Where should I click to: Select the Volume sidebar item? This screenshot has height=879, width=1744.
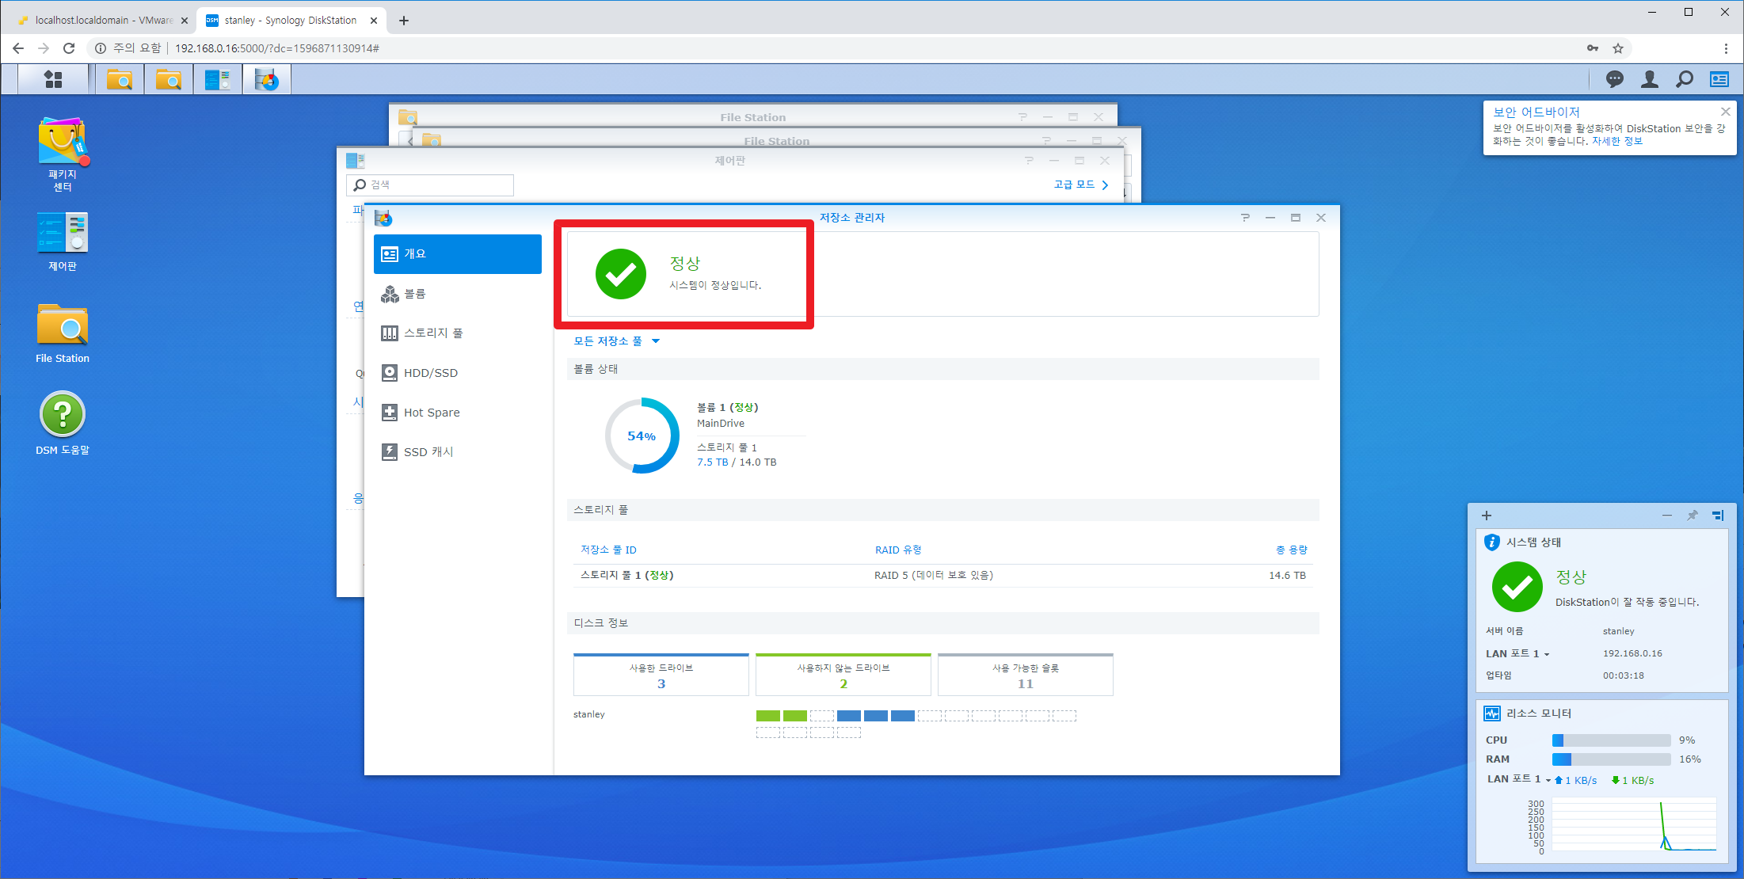(415, 294)
